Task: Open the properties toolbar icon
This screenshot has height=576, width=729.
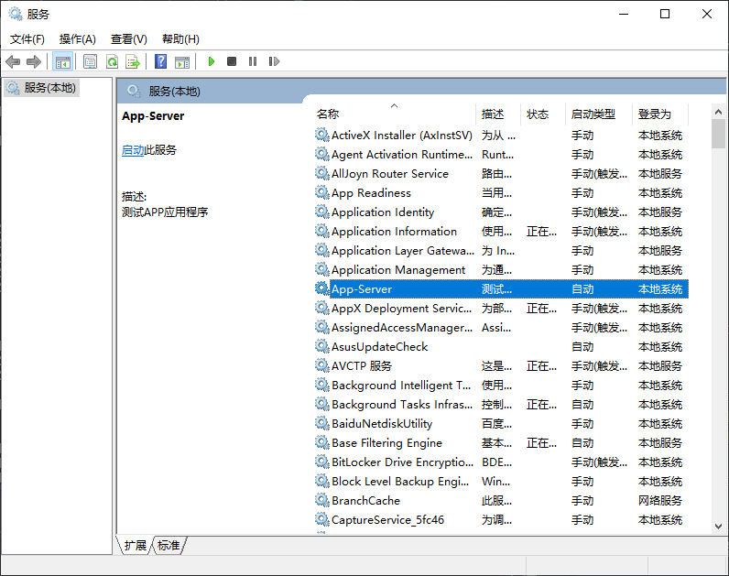Action: point(90,61)
